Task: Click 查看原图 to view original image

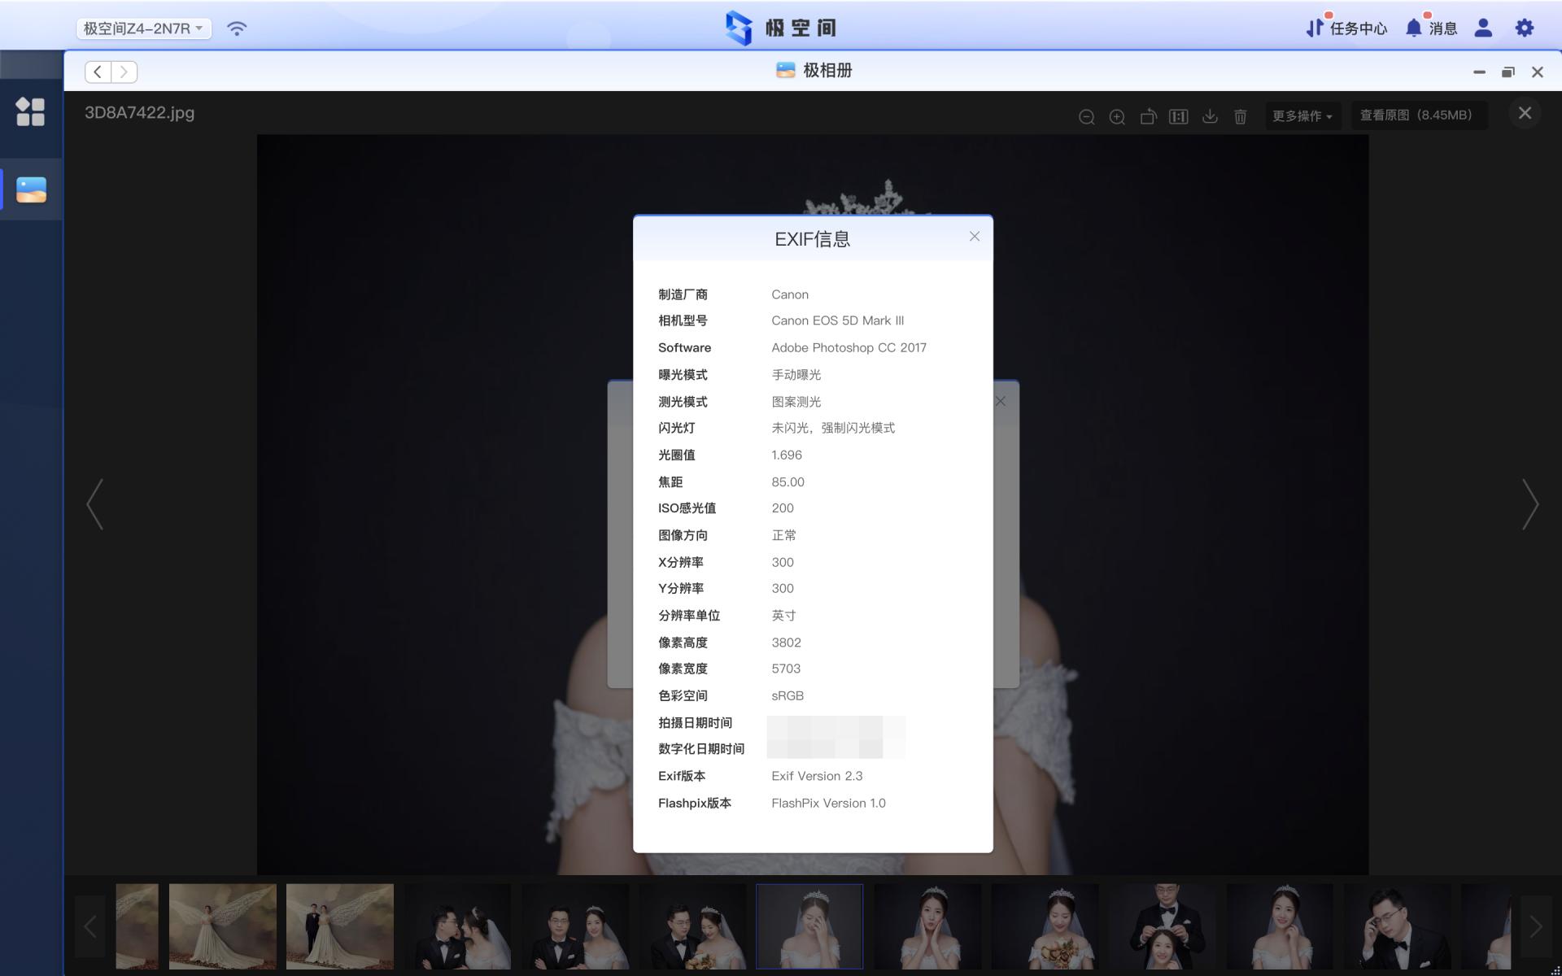Action: (x=1419, y=115)
